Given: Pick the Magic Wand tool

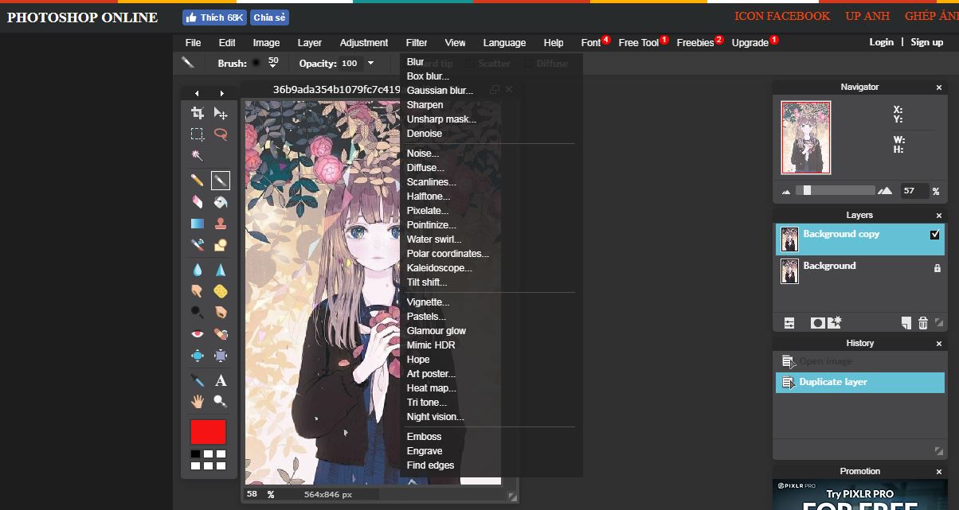Looking at the screenshot, I should tap(198, 155).
